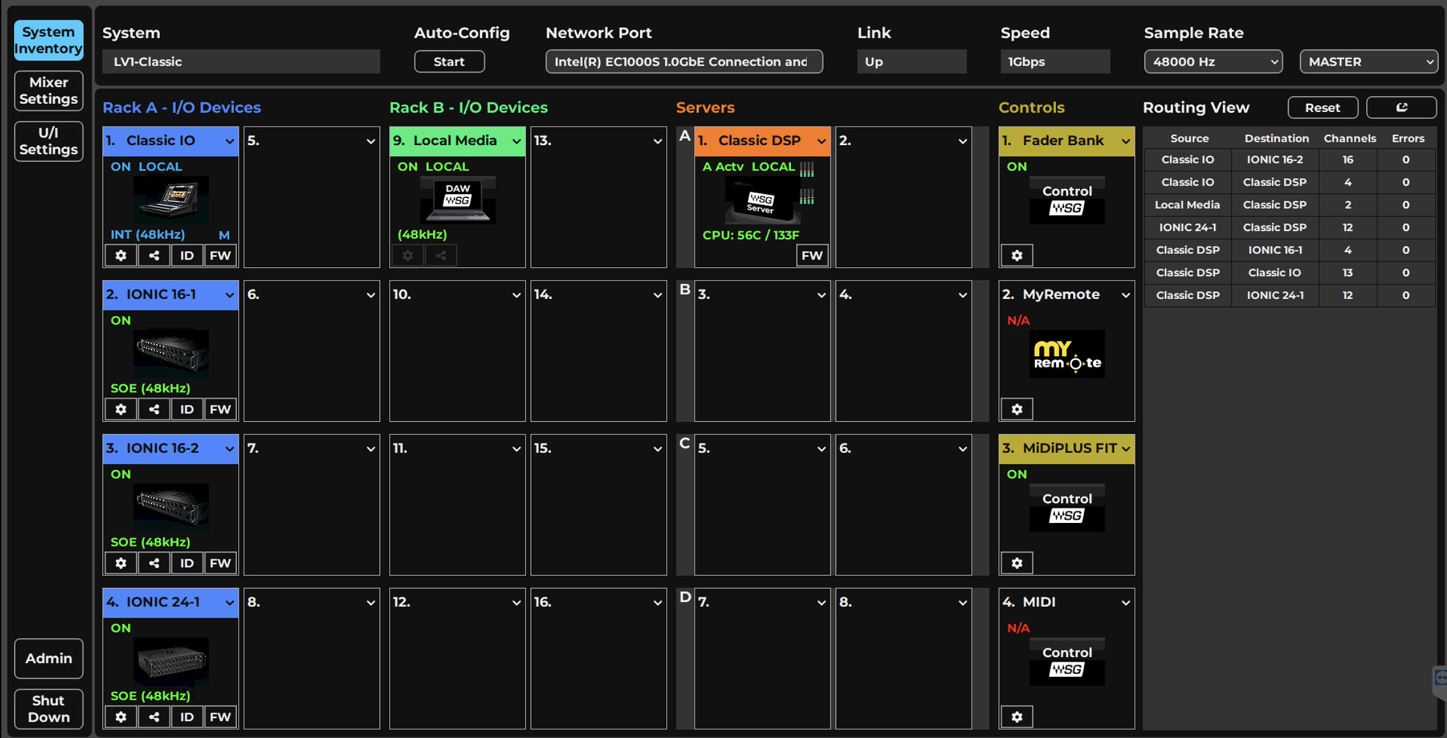The height and width of the screenshot is (738, 1447).
Task: Open the Classic DSP server dropdown
Action: pyautogui.click(x=821, y=141)
